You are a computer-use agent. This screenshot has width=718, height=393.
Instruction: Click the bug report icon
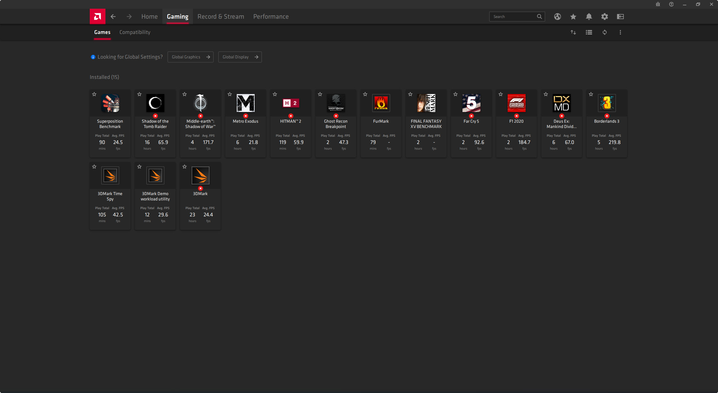click(x=658, y=4)
